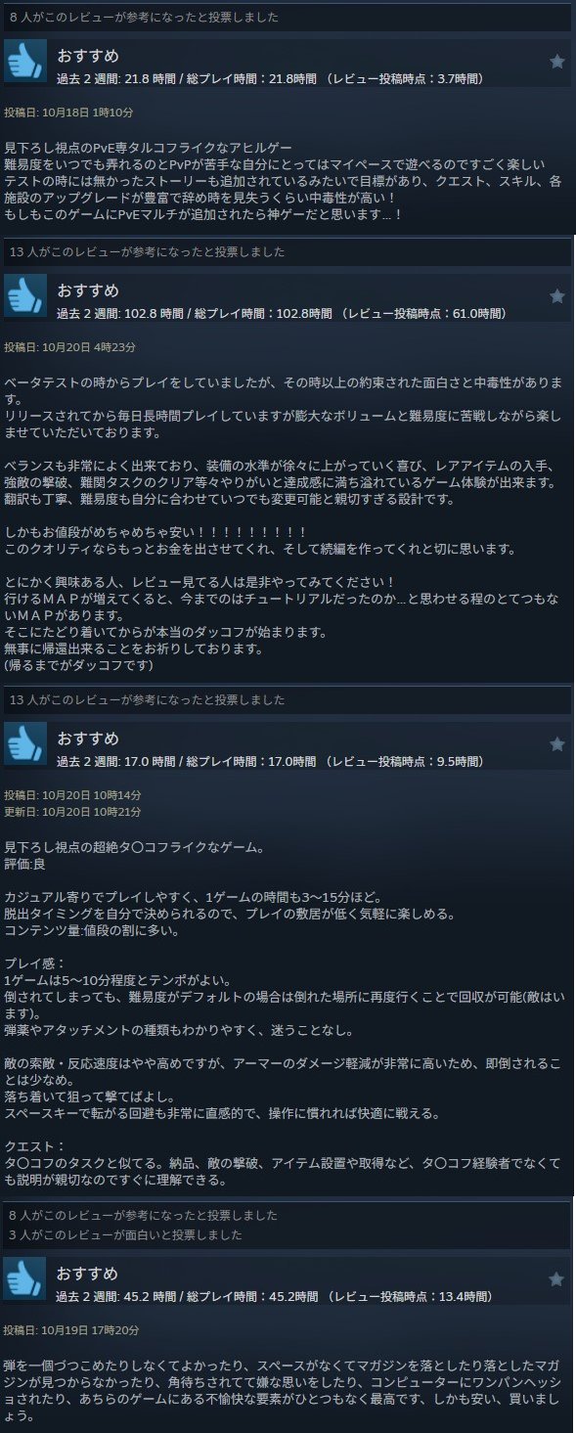
Task: Open おすすめ title of first review
Action: pyautogui.click(x=87, y=55)
